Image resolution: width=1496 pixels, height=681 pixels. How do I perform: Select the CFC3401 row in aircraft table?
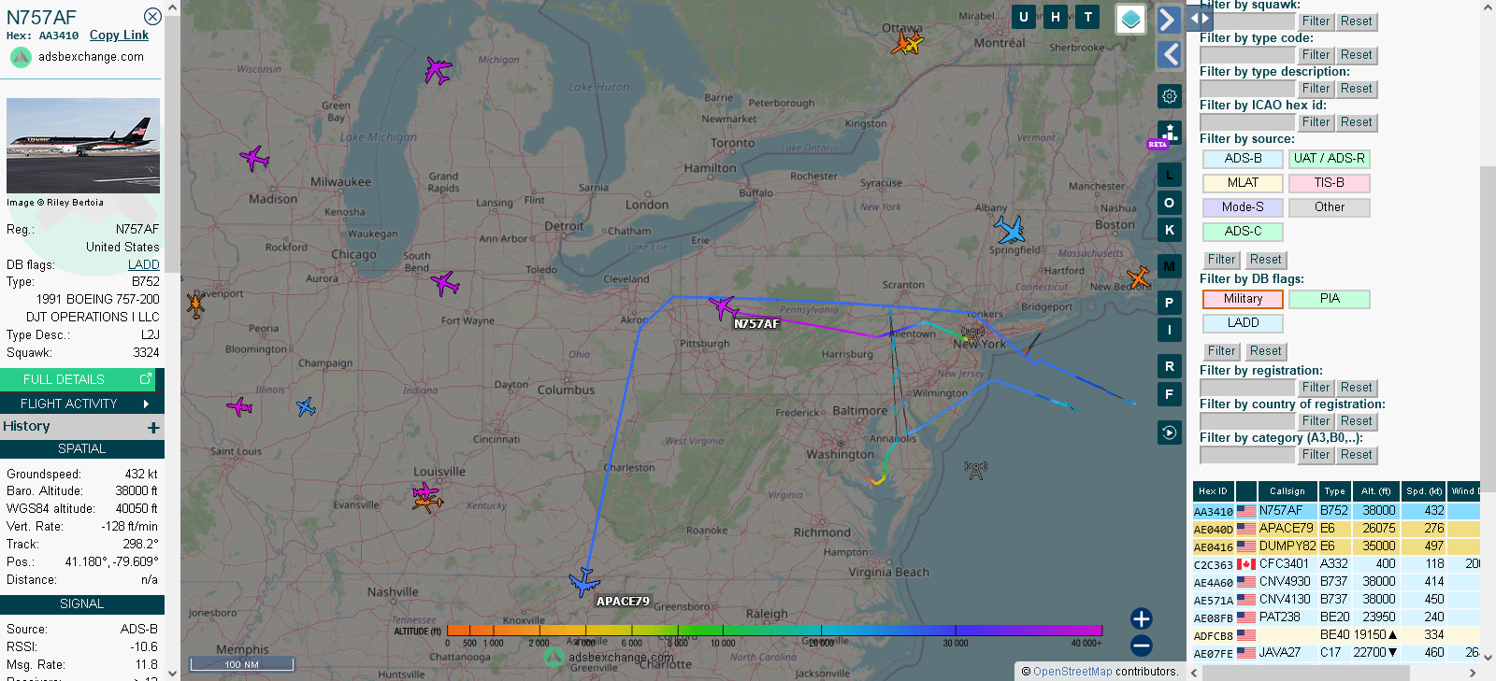point(1336,564)
